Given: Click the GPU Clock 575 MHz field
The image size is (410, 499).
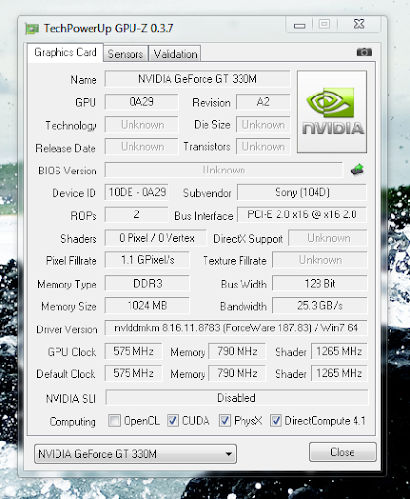Looking at the screenshot, I should 133,351.
